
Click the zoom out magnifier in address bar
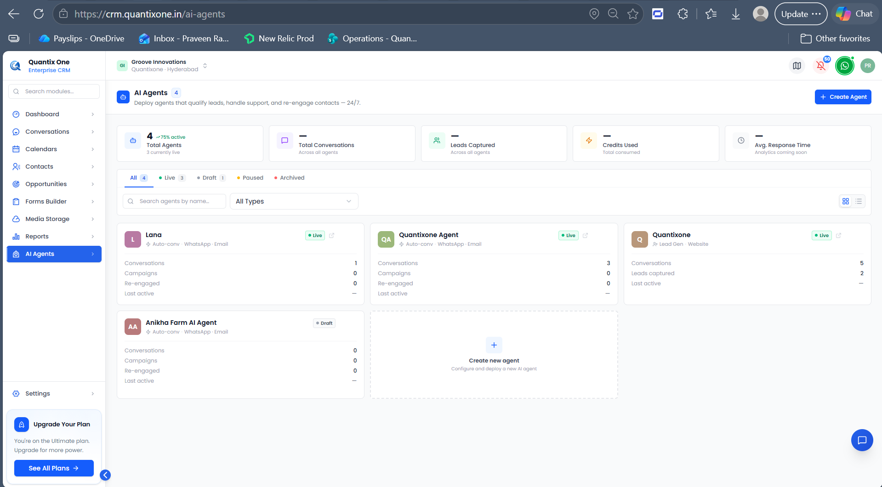613,14
